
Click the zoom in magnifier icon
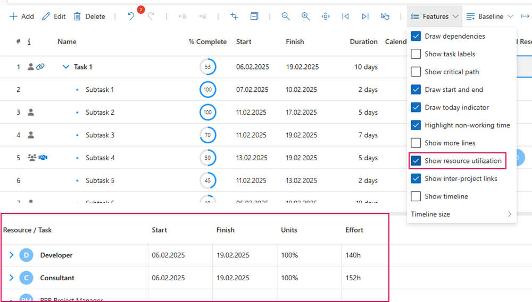click(x=305, y=16)
